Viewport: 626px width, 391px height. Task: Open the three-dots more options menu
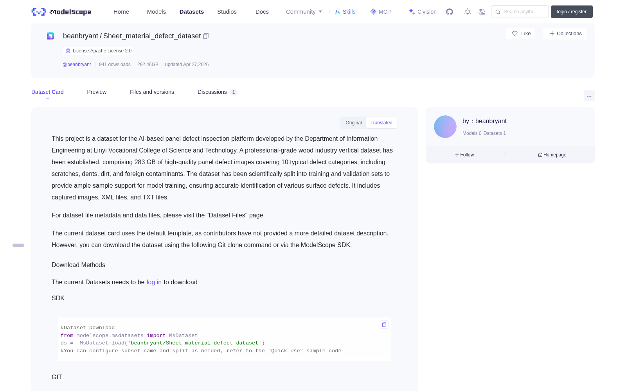589,96
